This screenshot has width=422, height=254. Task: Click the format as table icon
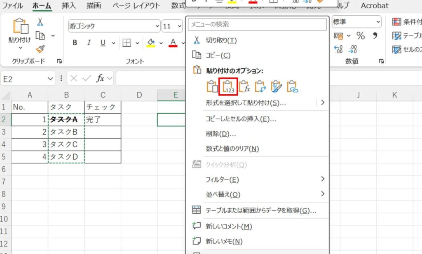(x=397, y=35)
